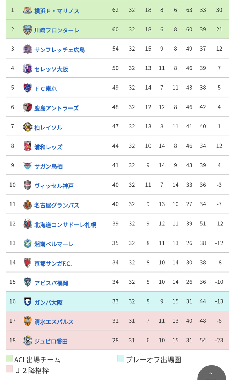Click the Kashiwa Reysol yellow-black emblem

(x=28, y=127)
